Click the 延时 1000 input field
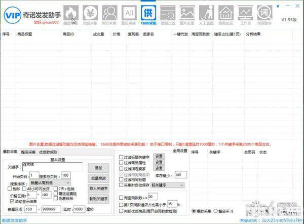The image size is (304, 224). [x=79, y=209]
